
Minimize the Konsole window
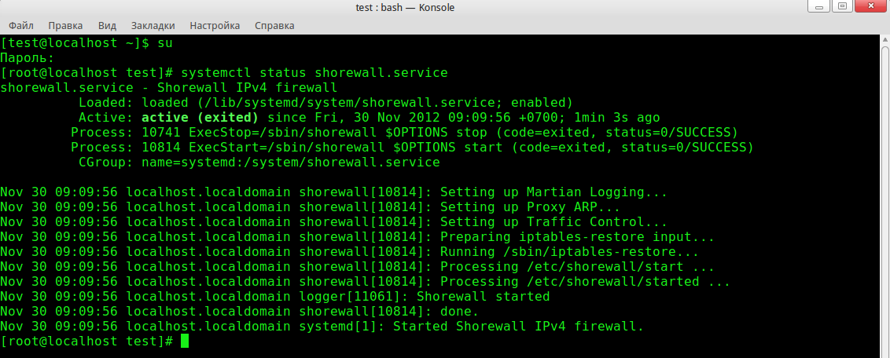819,7
